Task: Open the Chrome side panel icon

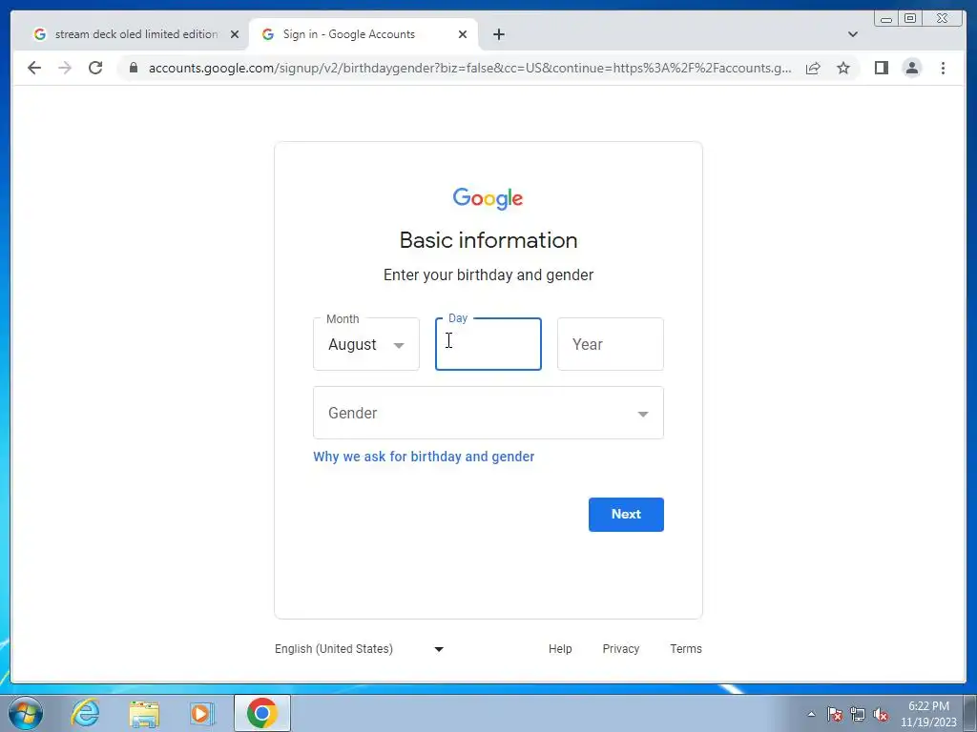Action: point(881,68)
